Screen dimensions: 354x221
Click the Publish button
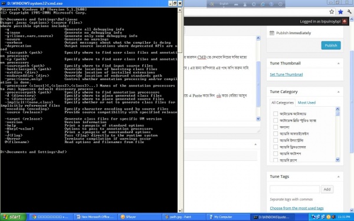331,45
